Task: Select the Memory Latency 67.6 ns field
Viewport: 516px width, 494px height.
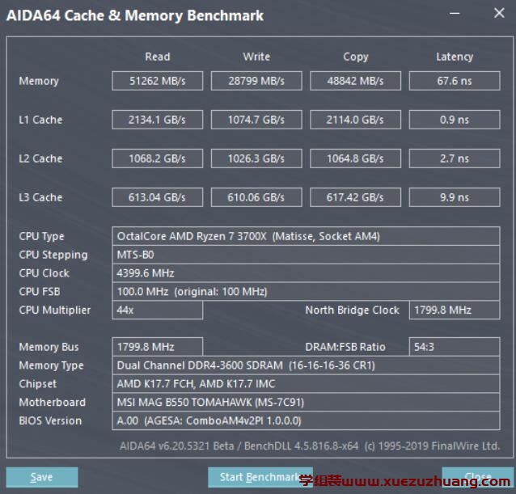Action: click(x=454, y=81)
